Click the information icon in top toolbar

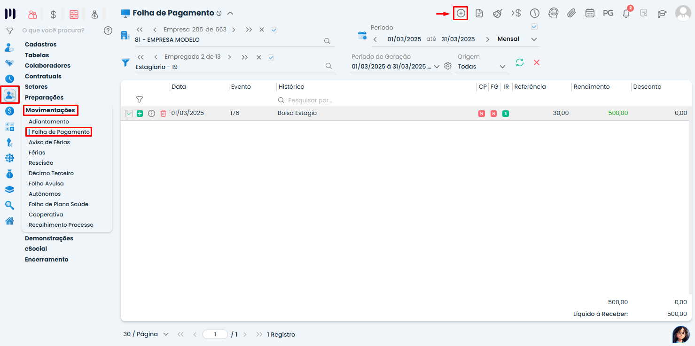(x=534, y=13)
